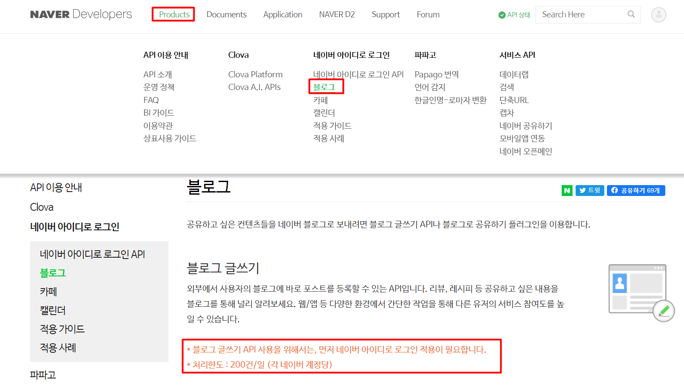The width and height of the screenshot is (684, 385).
Task: Click 파파고 mega menu heading
Action: coord(425,55)
